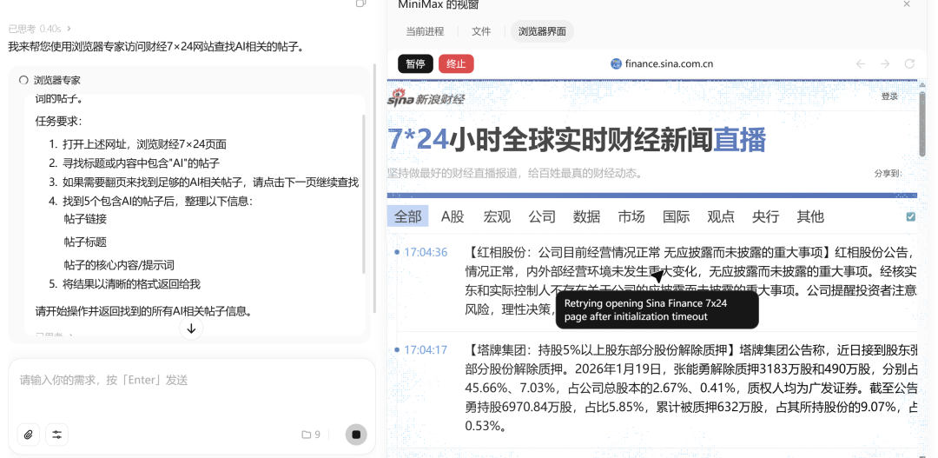Click the 浏览器专家 spinner icon
Screen dimensions: 938x458
pos(24,80)
